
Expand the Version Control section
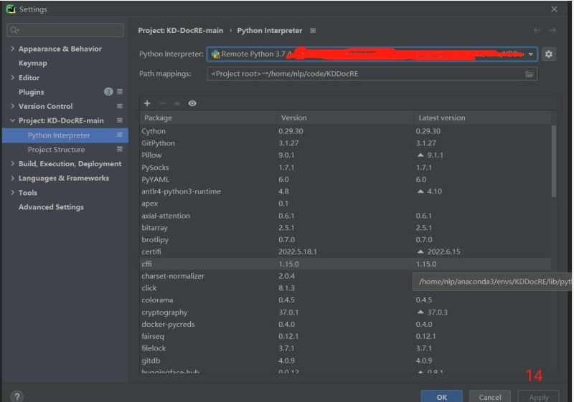coord(12,106)
